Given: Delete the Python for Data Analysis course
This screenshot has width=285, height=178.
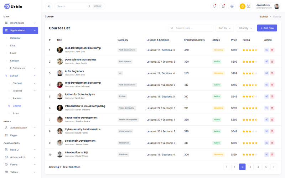Looking at the screenshot, I should click(x=272, y=96).
